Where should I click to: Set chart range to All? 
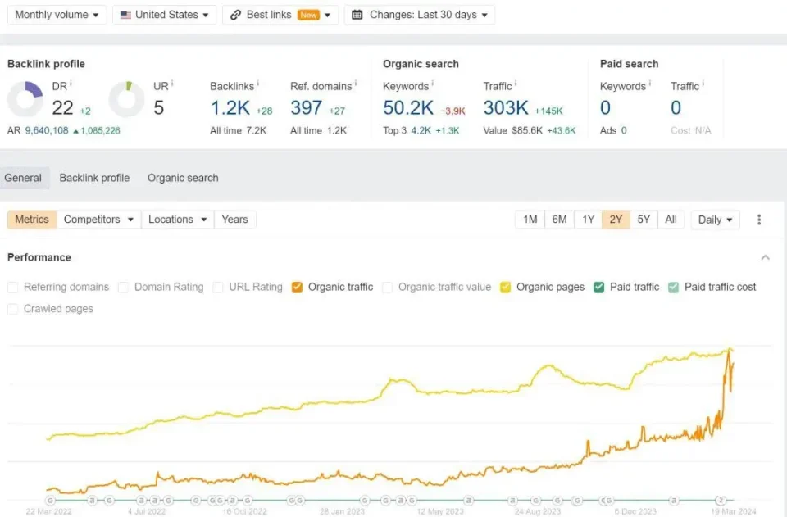(x=671, y=220)
